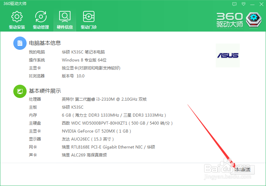Click the hard disk value WDC WD5000BPVT-80HXZT1
266x186 pixels.
point(117,123)
